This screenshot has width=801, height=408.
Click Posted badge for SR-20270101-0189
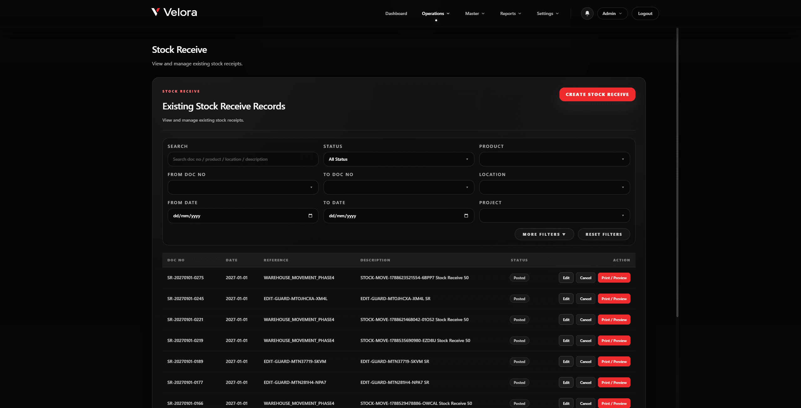click(519, 361)
